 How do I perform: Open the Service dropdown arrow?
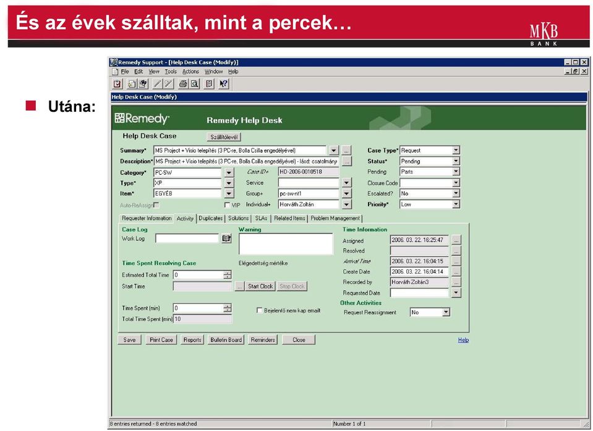coord(347,183)
